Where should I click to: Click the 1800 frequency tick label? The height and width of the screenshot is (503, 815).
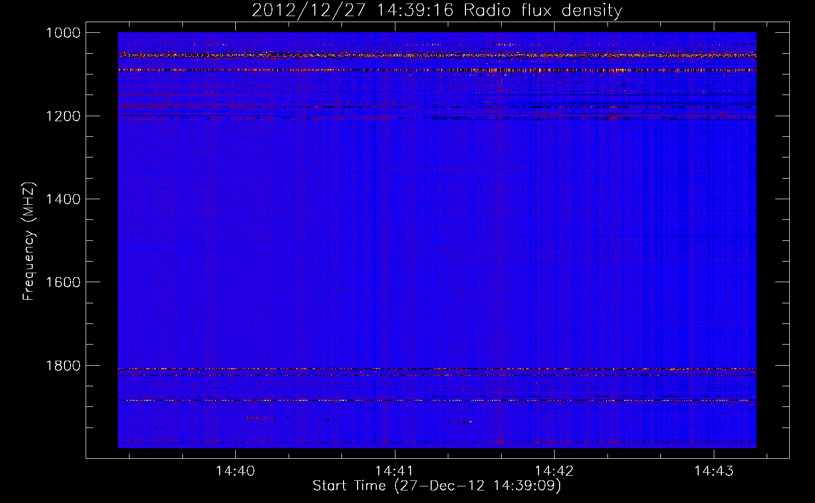63,366
